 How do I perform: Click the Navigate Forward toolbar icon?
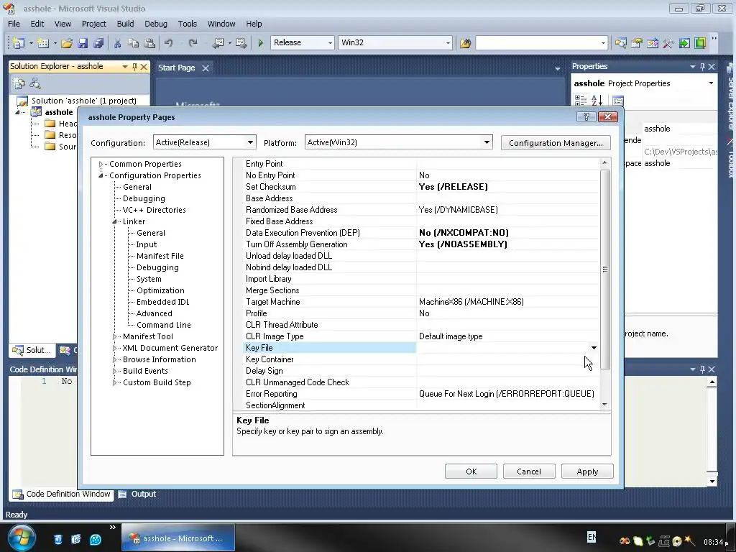coord(241,43)
